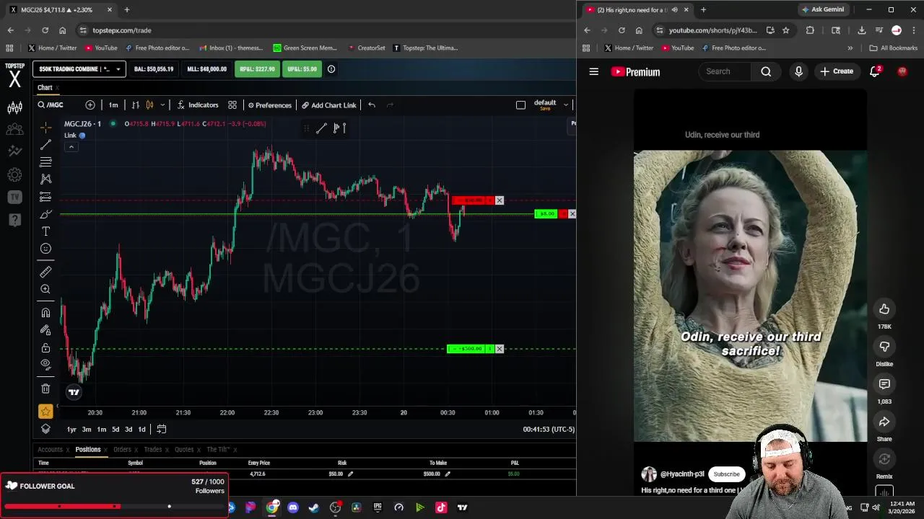Activate the zoom in tool

click(x=45, y=289)
